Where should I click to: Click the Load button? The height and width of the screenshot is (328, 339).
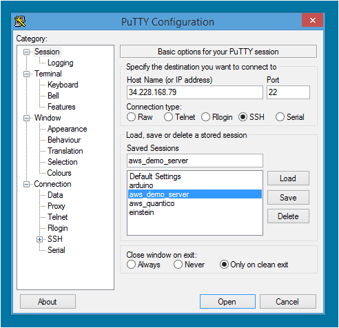tap(288, 178)
